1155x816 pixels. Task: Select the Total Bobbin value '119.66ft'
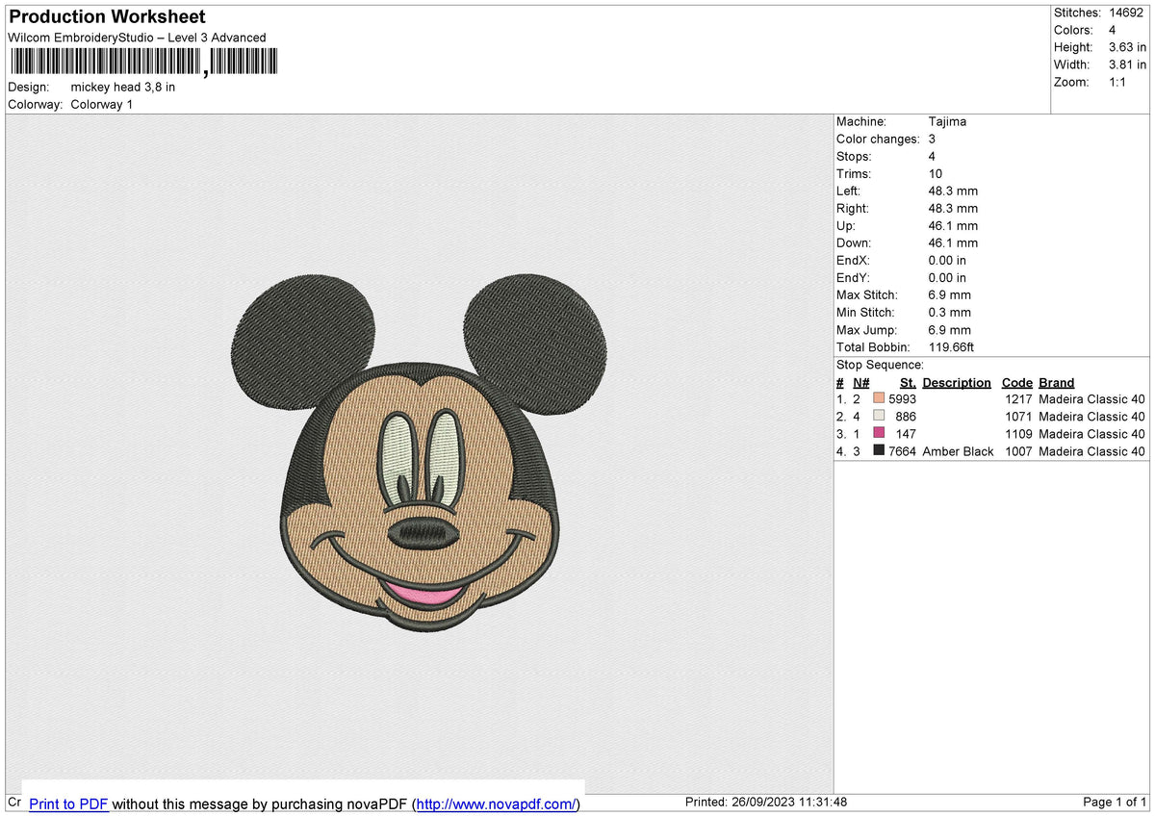pyautogui.click(x=951, y=346)
